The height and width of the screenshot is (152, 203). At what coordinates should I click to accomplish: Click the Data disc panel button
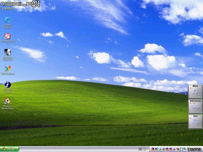pos(195,122)
